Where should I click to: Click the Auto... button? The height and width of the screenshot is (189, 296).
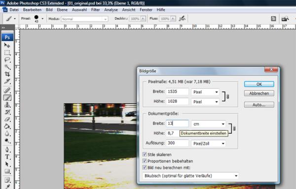(259, 105)
